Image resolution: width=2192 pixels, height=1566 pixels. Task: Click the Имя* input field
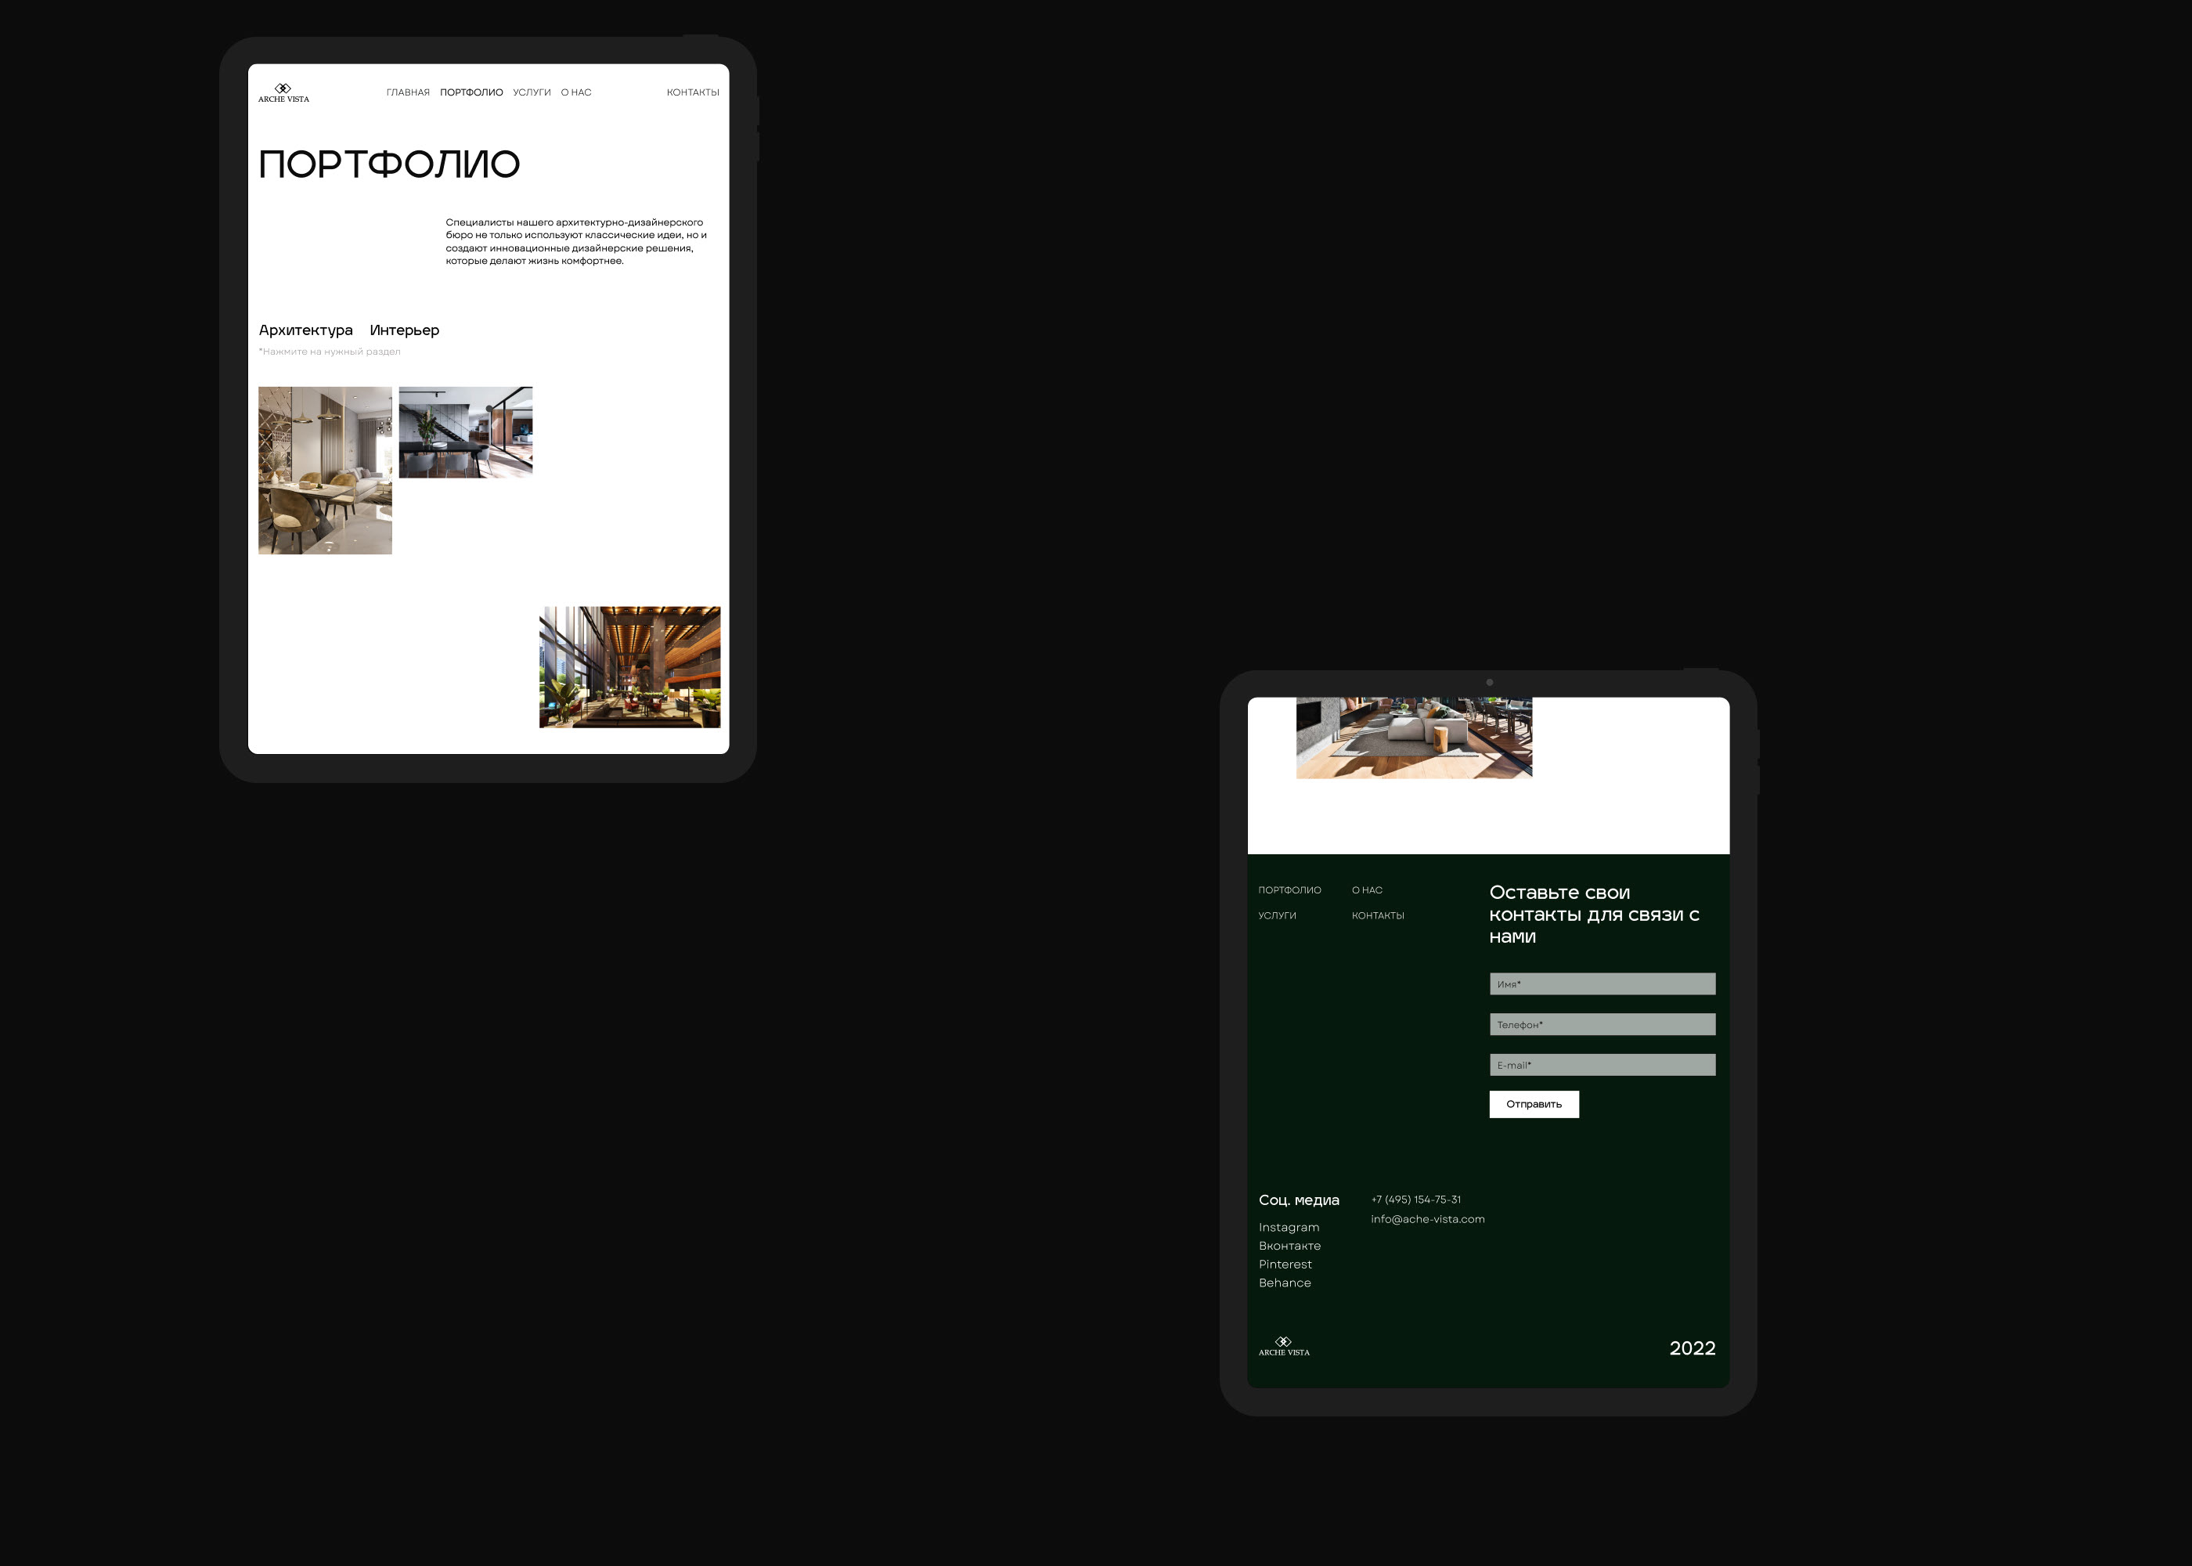pyautogui.click(x=1602, y=983)
